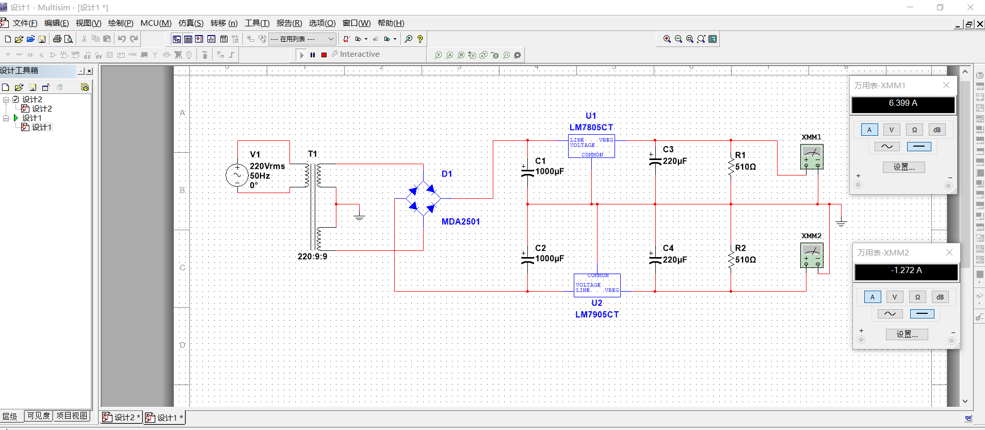
Task: Open the spreadsheet view grid icon
Action: 188,39
